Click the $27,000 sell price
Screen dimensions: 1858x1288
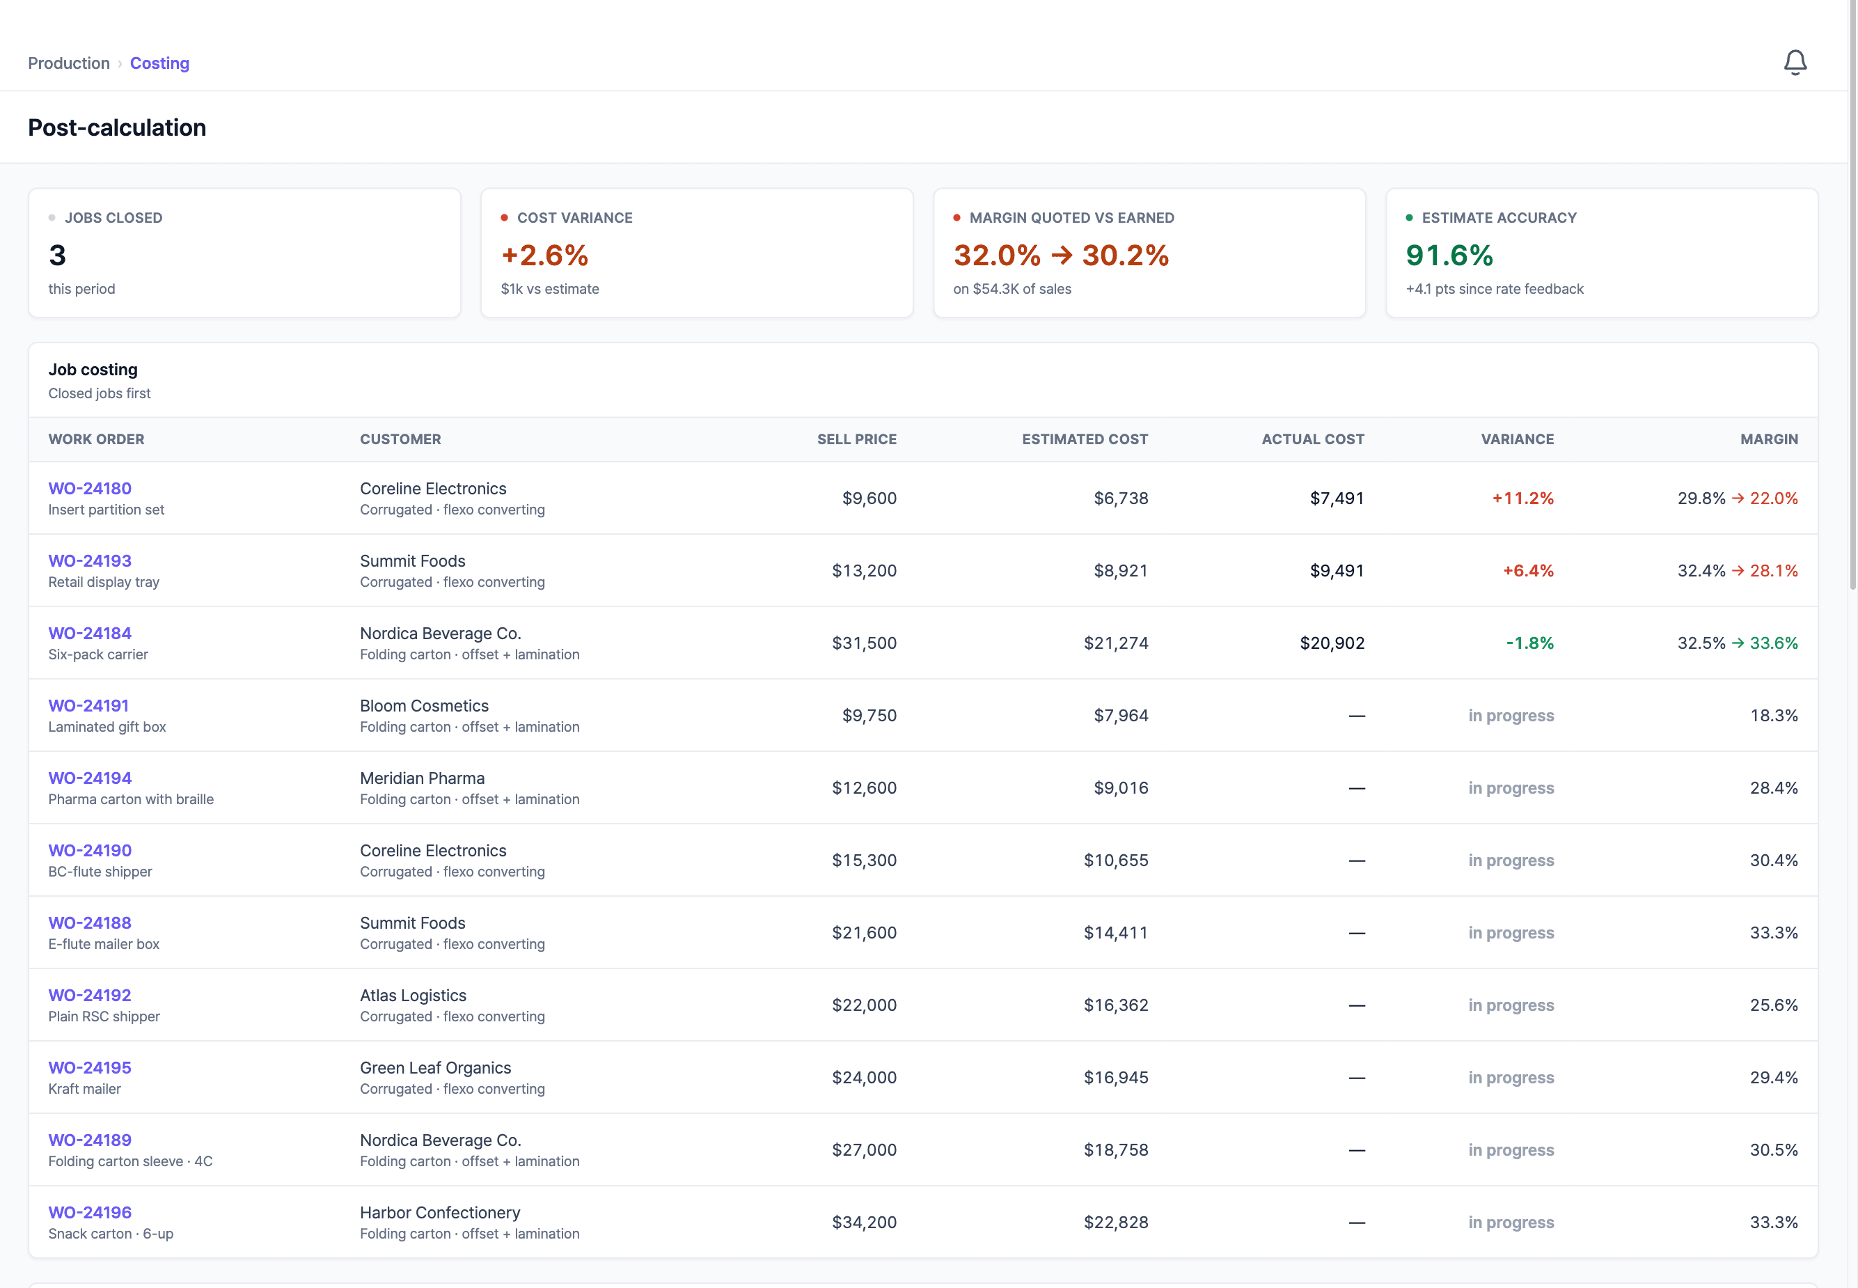(864, 1149)
